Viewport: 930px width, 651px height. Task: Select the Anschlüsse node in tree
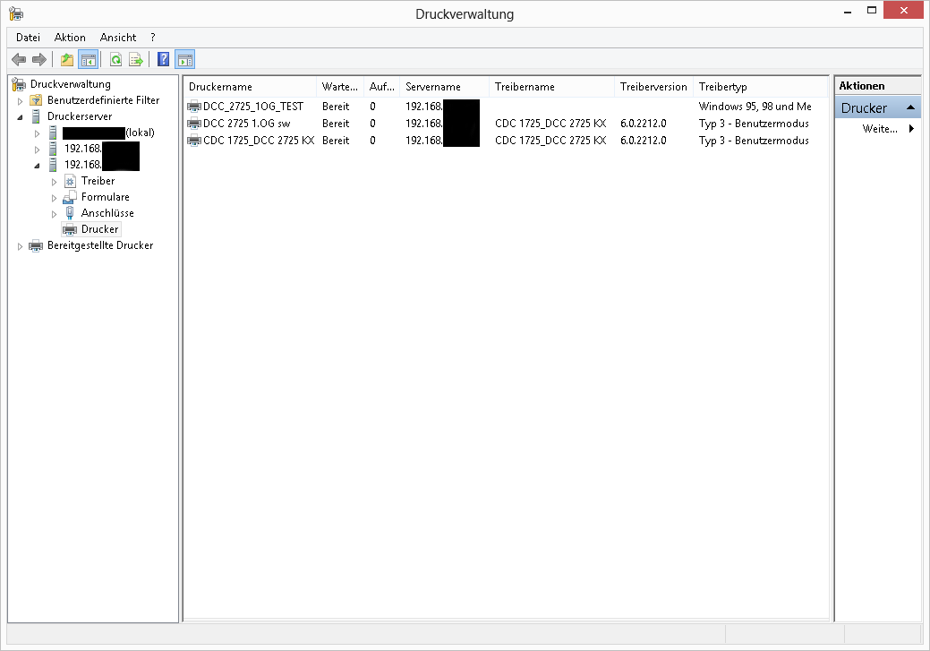(107, 213)
